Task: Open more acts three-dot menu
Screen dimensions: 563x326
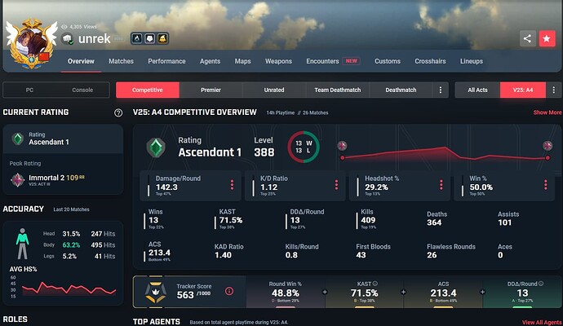Action: pyautogui.click(x=554, y=90)
